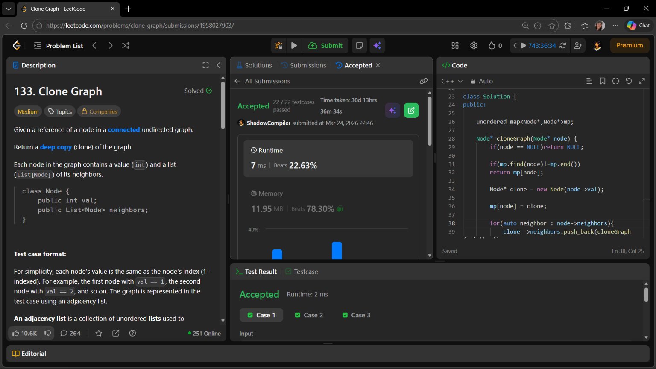The image size is (656, 369).
Task: Shuffle to a random problem
Action: 126,46
